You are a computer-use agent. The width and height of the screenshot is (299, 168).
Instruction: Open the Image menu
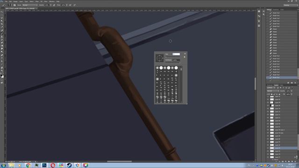click(15, 1)
